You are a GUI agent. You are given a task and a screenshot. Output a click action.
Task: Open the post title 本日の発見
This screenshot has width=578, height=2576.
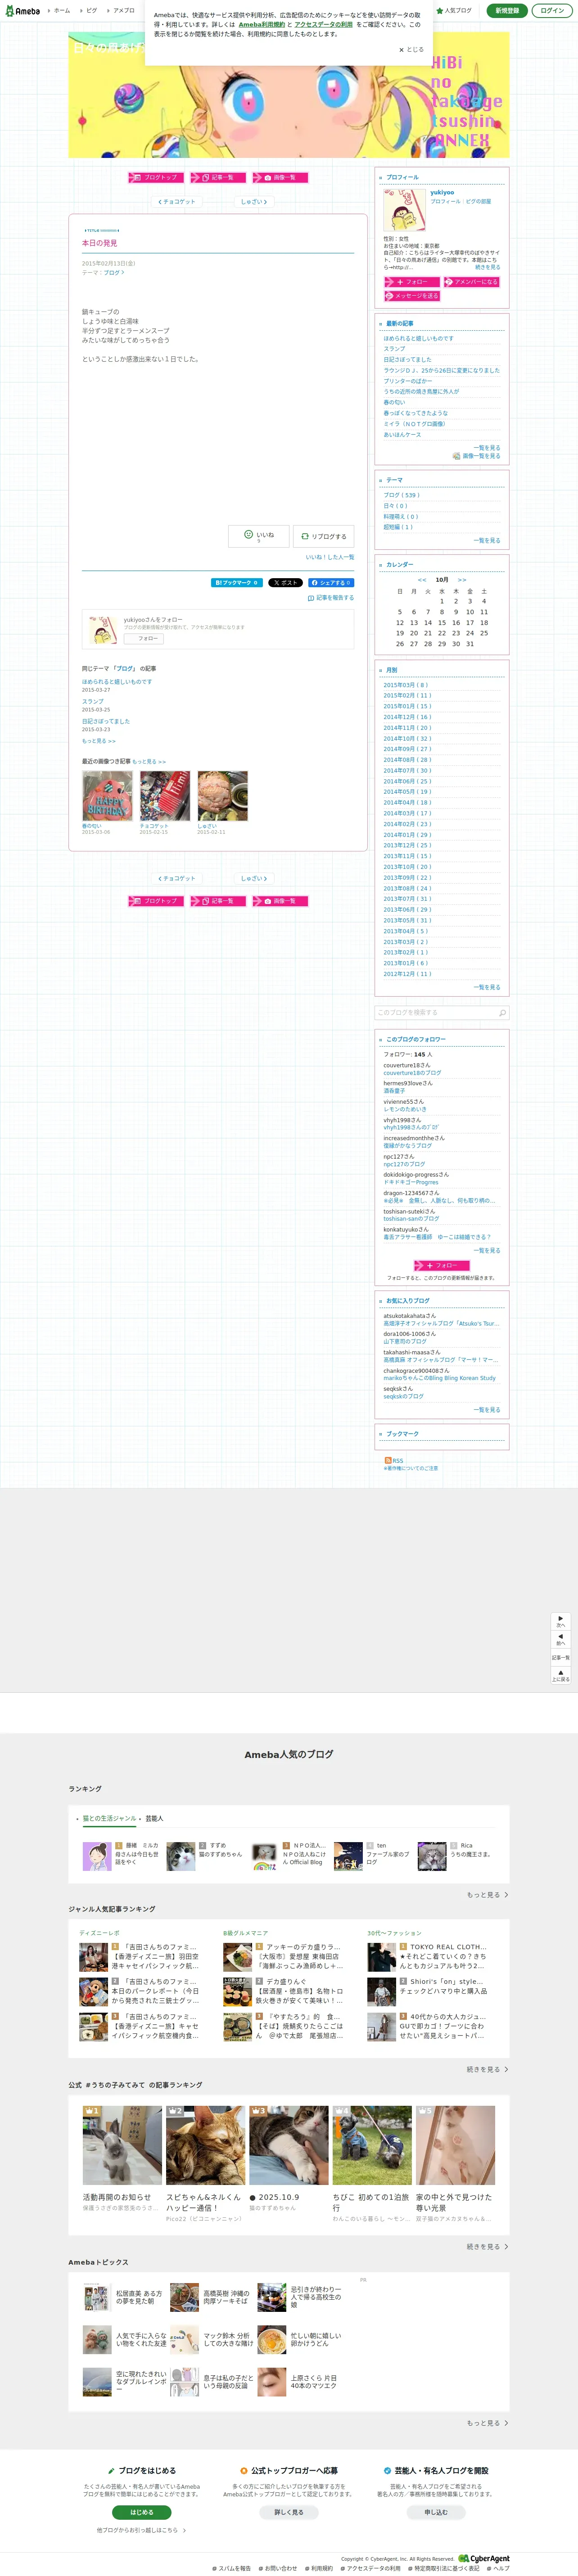[x=99, y=243]
